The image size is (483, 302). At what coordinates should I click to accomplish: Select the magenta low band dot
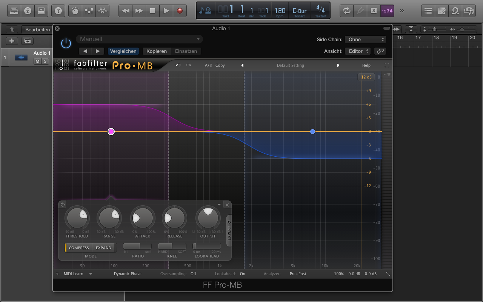[x=111, y=131]
